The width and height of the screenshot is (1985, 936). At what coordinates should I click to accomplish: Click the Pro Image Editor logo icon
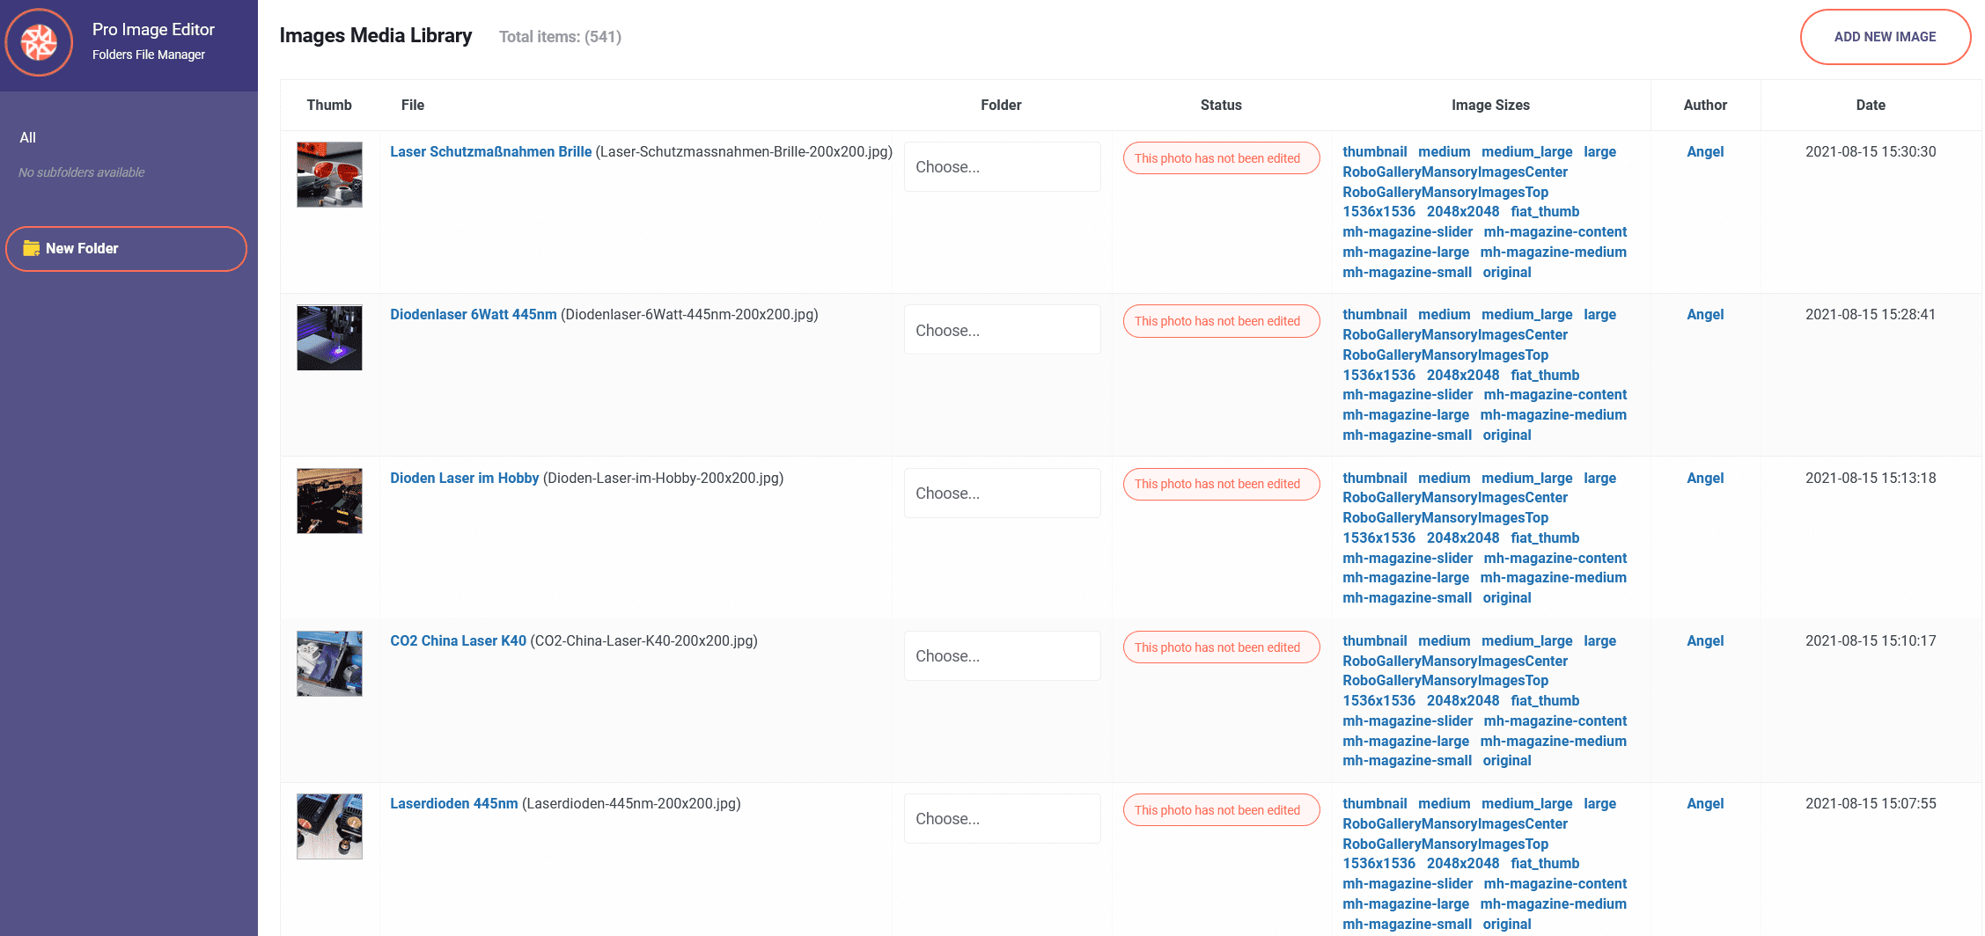[40, 42]
